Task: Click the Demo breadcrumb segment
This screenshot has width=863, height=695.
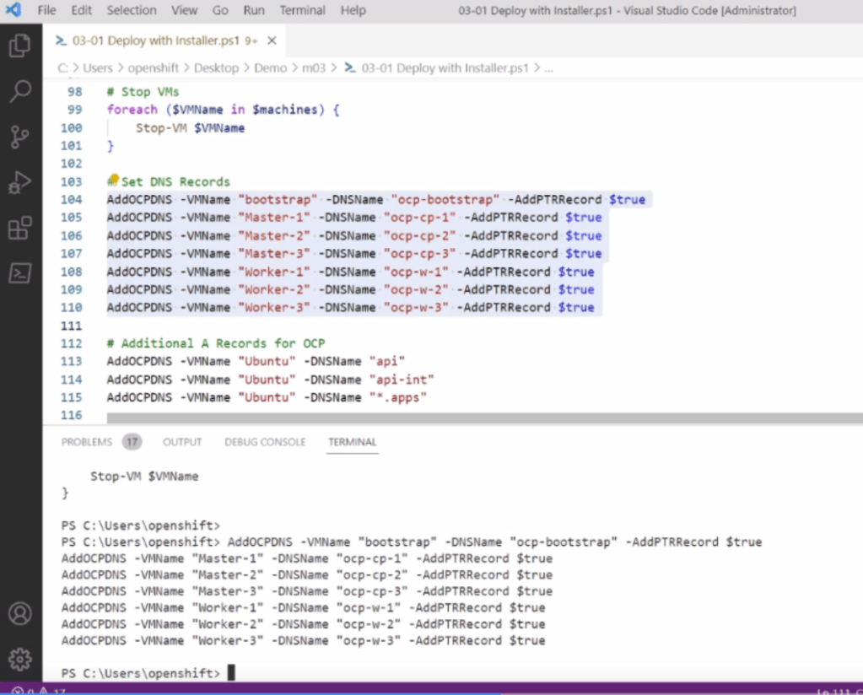Action: [270, 68]
